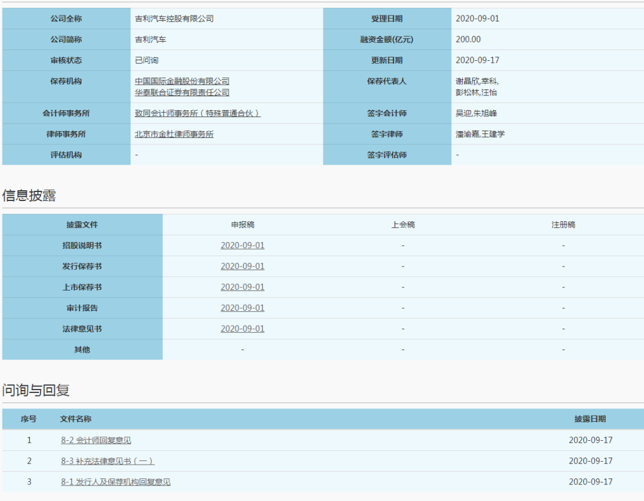Click the company name 吉利汽车控股有限公司
Viewport: 644px width, 501px height.
point(174,18)
